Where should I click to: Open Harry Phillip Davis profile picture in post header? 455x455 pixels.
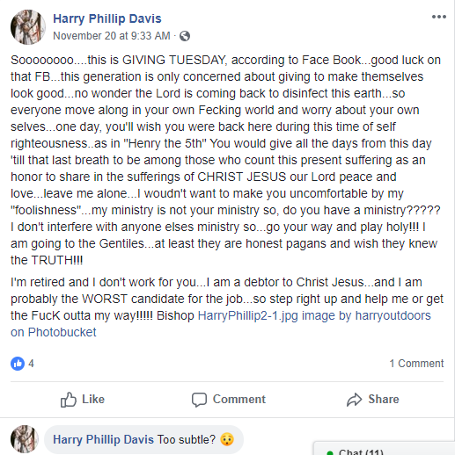tap(28, 27)
